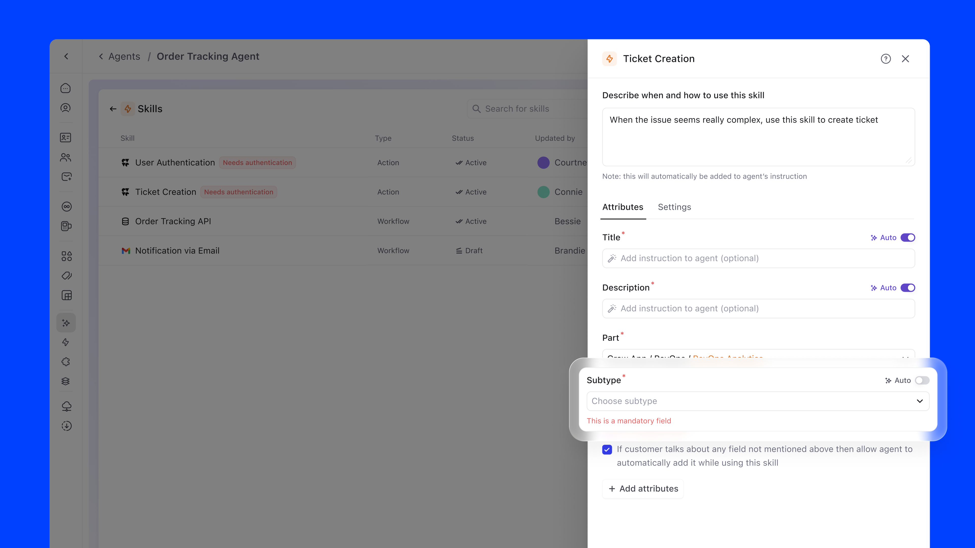
Task: Open the devices icon in the sidebar
Action: point(67,226)
